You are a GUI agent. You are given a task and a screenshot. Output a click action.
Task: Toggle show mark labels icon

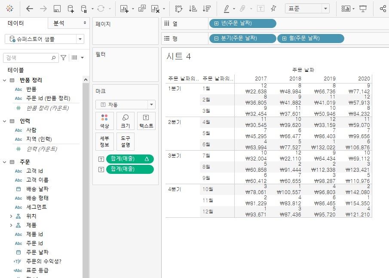pyautogui.click(x=260, y=9)
